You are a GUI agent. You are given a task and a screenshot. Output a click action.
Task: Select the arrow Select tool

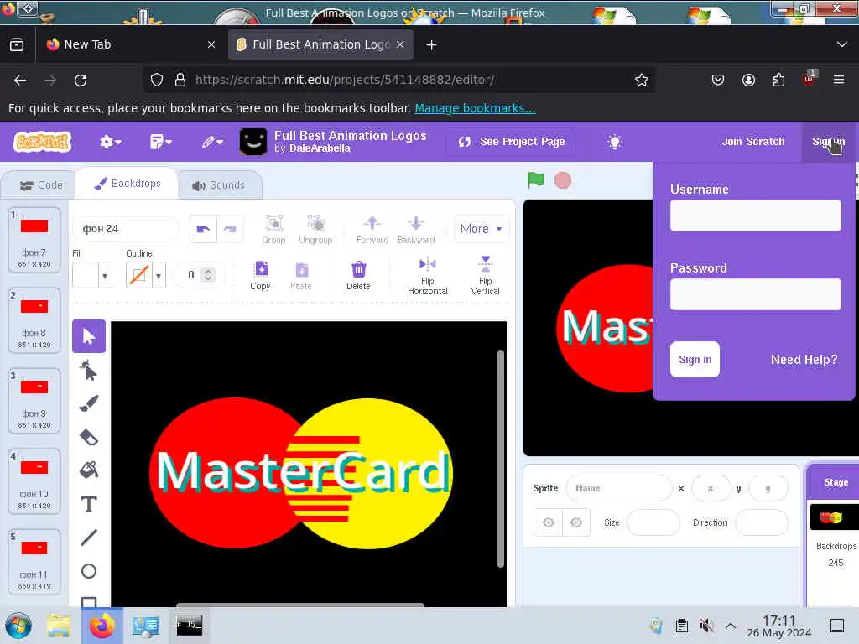coord(89,336)
